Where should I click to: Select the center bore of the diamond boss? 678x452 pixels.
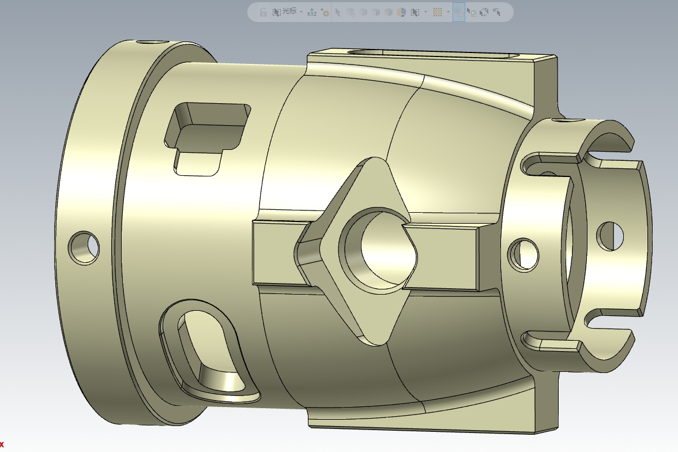pos(379,251)
